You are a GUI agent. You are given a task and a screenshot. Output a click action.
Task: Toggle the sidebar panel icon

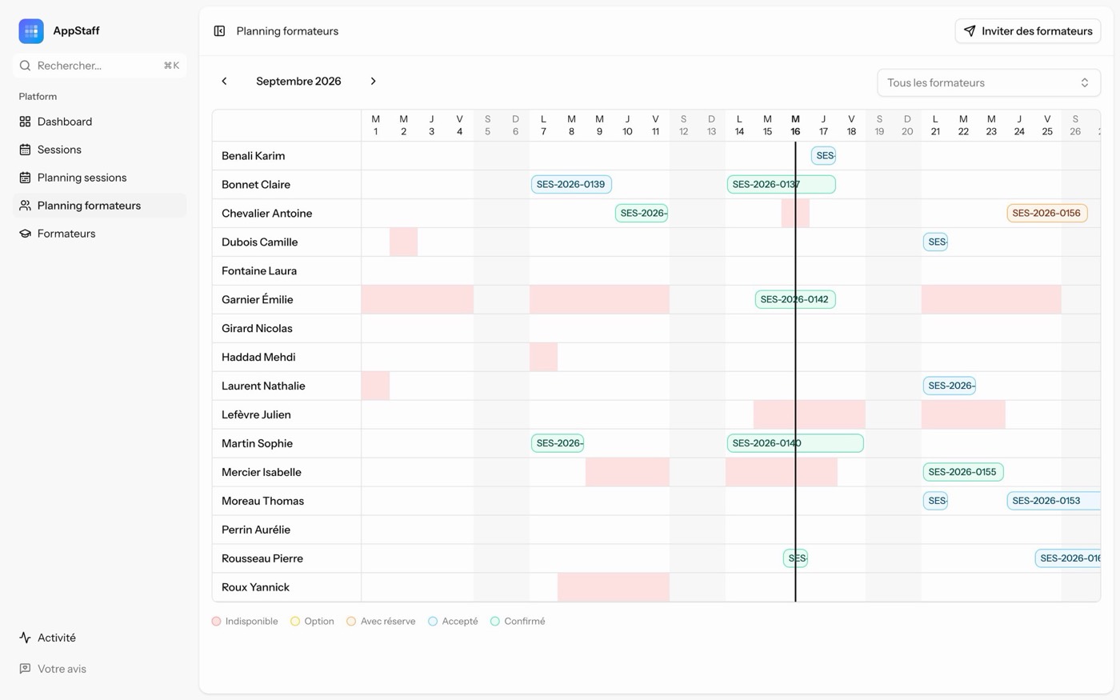(219, 31)
